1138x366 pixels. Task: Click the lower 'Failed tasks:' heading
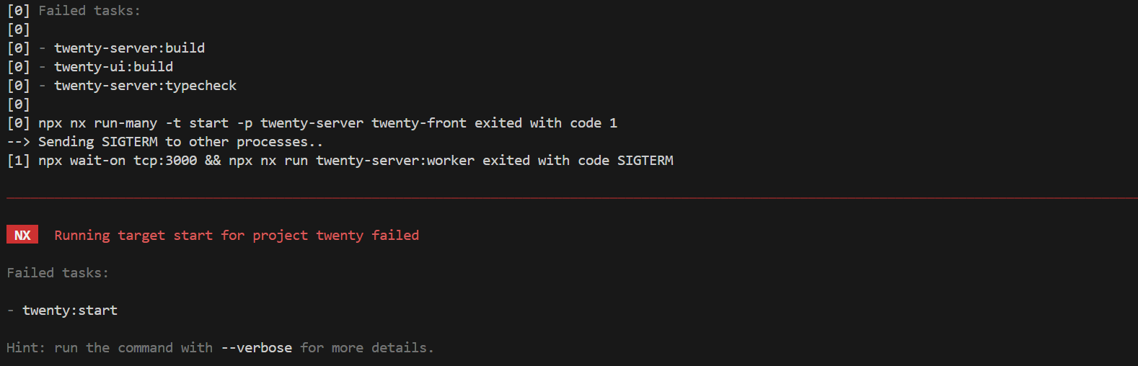click(x=58, y=273)
